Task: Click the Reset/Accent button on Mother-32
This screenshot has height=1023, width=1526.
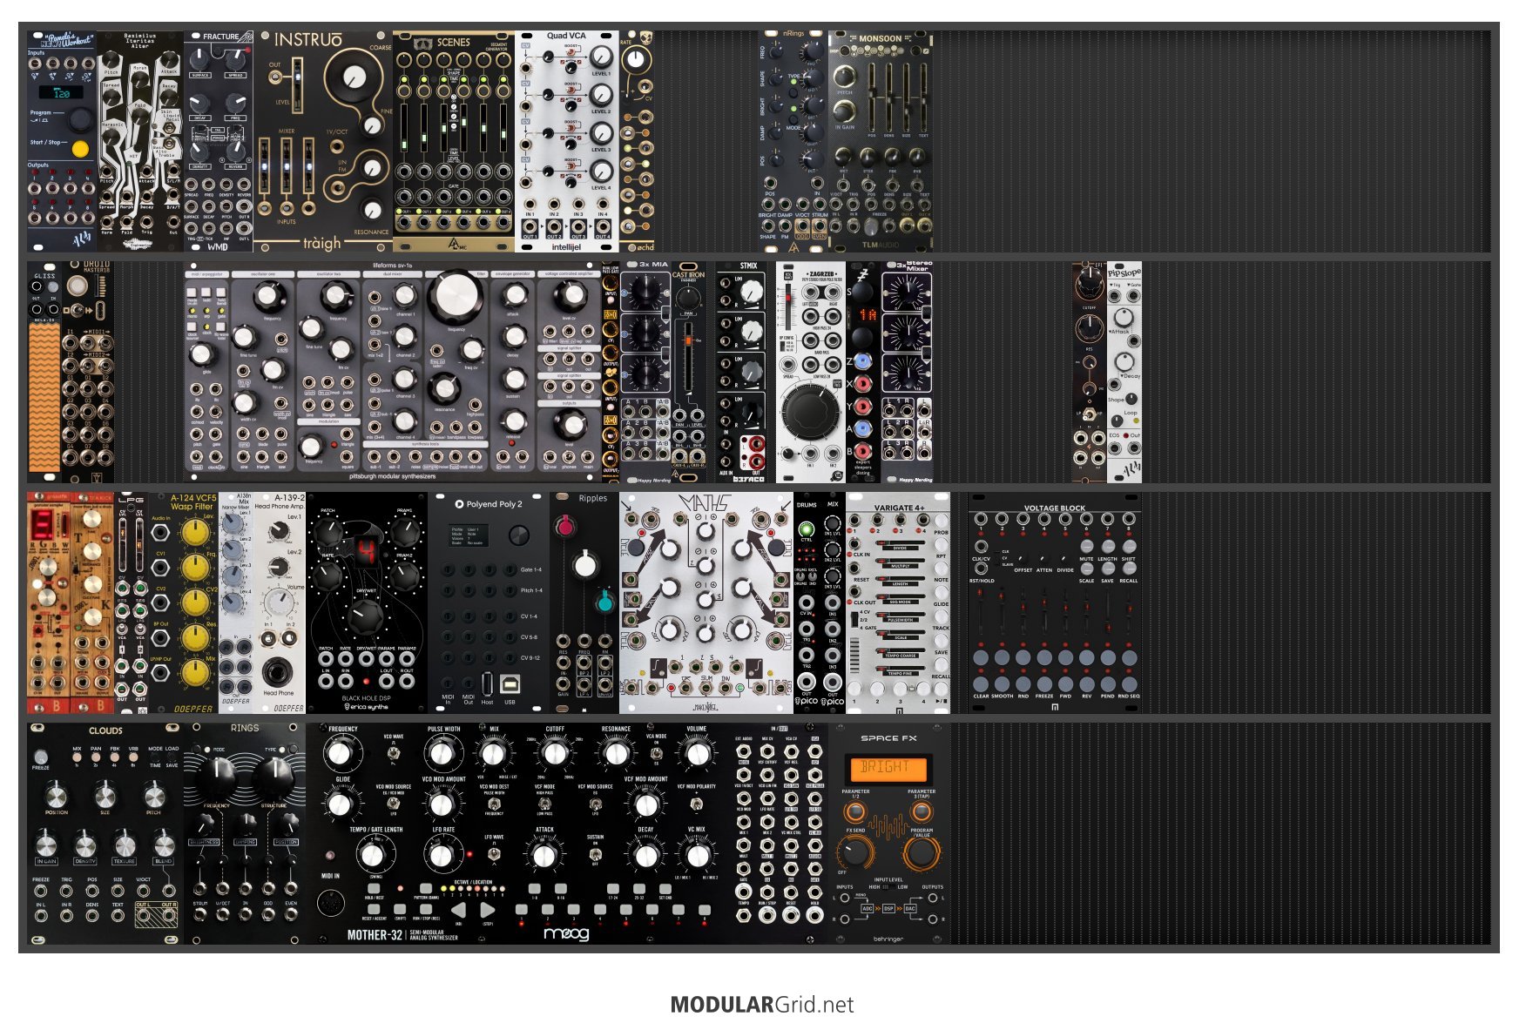Action: click(375, 911)
